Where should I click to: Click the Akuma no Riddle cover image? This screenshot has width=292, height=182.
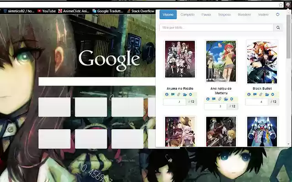tap(180, 59)
